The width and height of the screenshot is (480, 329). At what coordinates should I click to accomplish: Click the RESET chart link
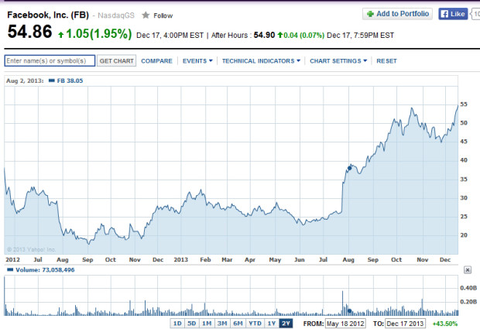tap(386, 61)
